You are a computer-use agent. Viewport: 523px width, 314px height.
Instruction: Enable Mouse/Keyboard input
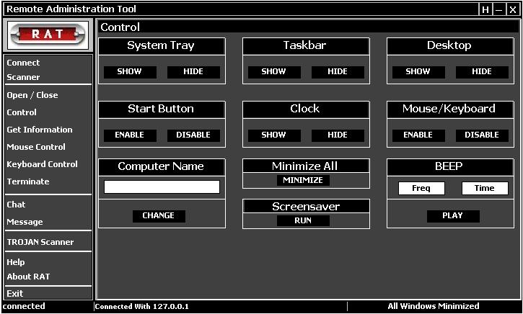point(418,135)
